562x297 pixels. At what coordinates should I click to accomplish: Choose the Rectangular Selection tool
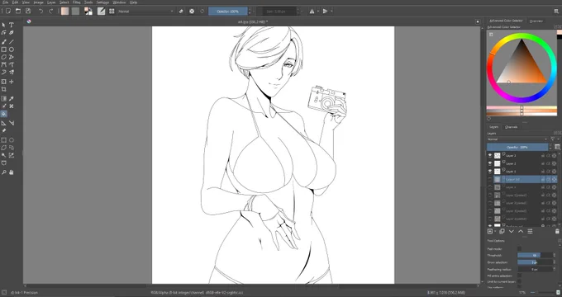pos(4,140)
